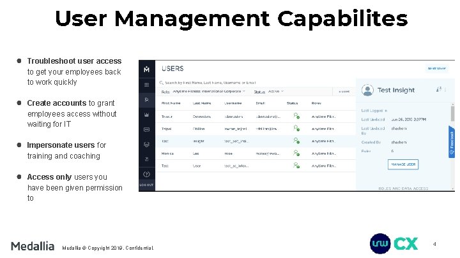
Task: Open the apps grid icon in the sidebar
Action: click(x=147, y=85)
